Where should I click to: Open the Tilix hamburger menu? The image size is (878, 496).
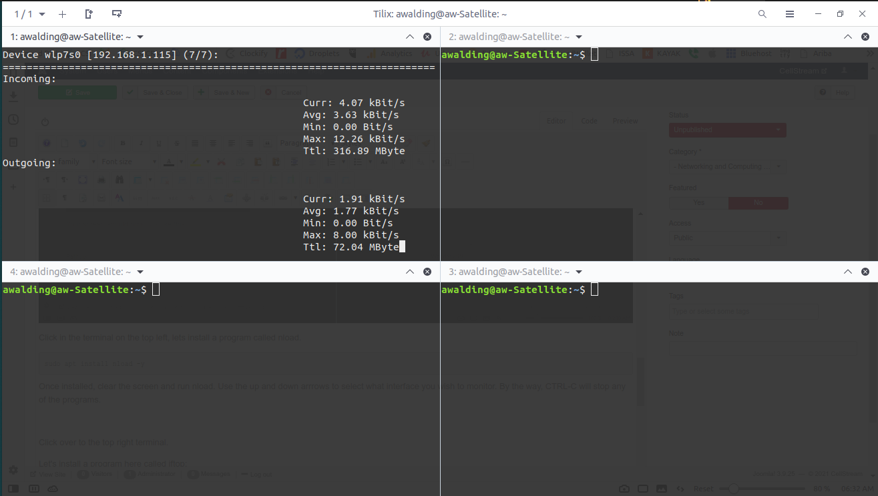(790, 14)
